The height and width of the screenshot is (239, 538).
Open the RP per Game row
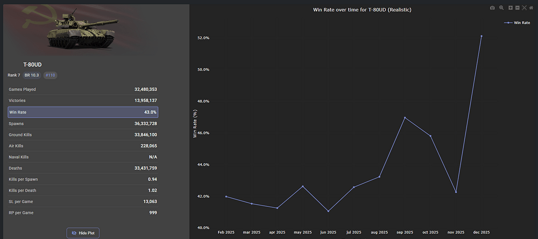pyautogui.click(x=83, y=213)
